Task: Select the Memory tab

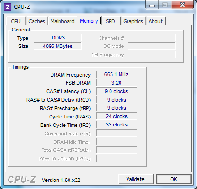Action: pos(89,21)
